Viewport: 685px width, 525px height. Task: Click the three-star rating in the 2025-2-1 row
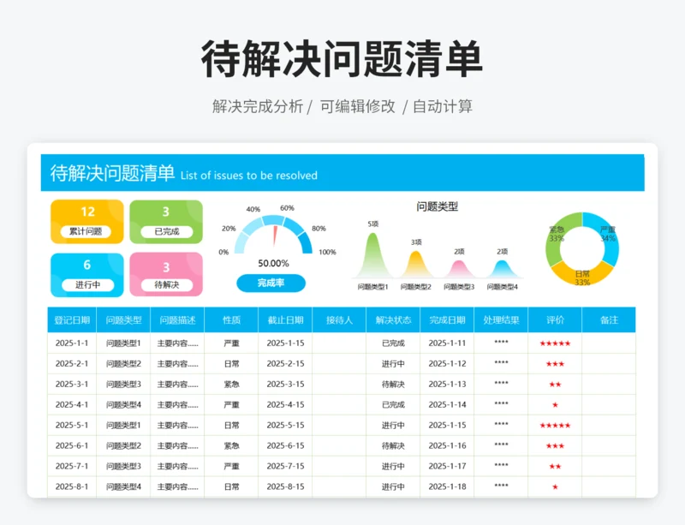click(555, 364)
